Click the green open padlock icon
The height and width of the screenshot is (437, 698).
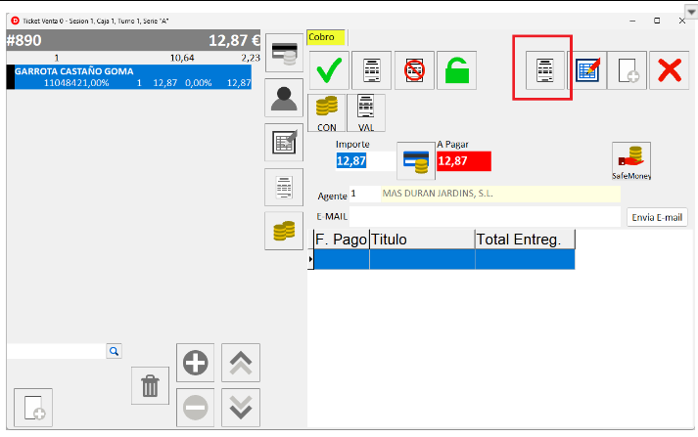tap(457, 70)
